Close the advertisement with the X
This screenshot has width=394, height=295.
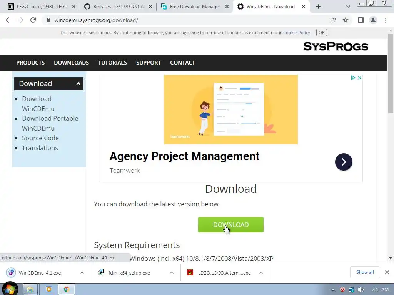(360, 78)
